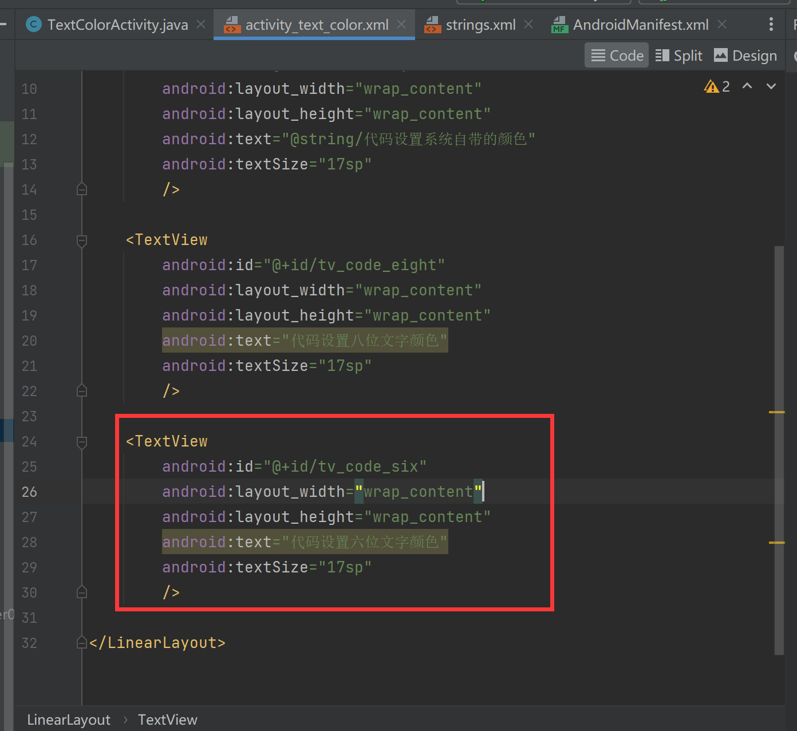This screenshot has height=731, width=797.
Task: Click layout_width attribute on line 26
Action: coord(323,492)
